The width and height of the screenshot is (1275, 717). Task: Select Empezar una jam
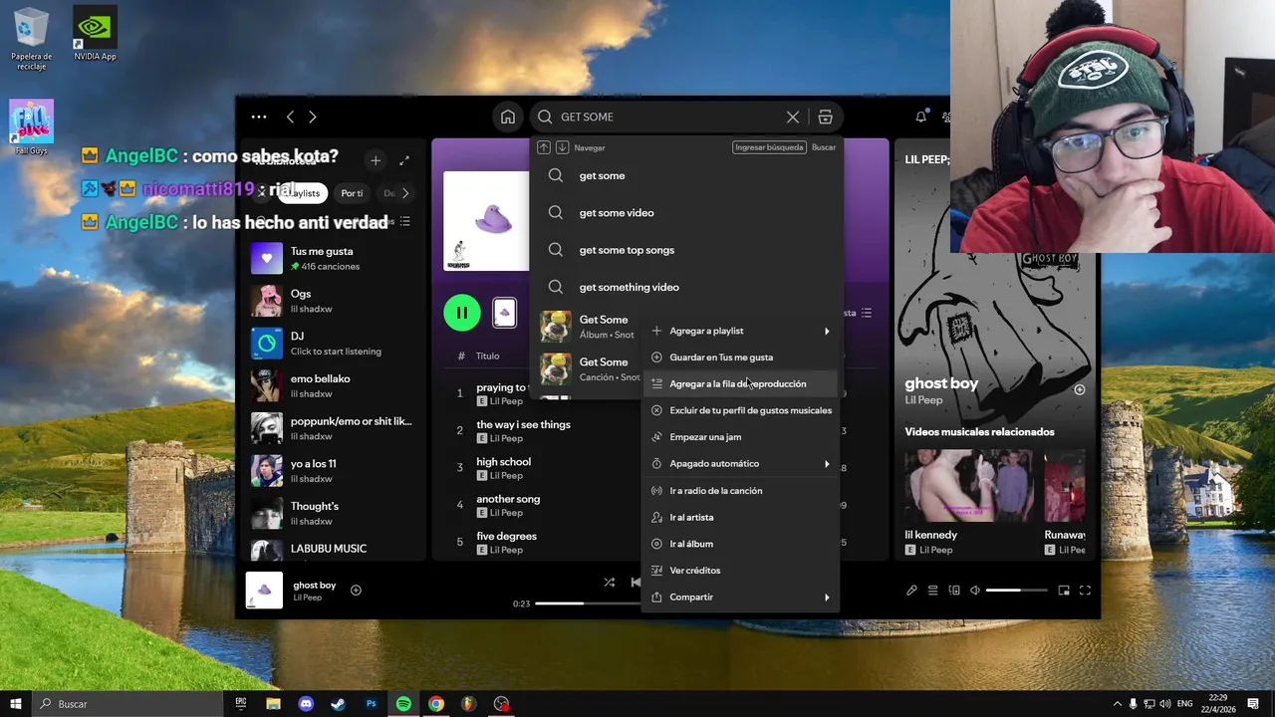739,437
